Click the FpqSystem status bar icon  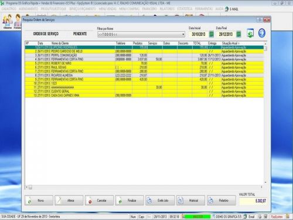pyautogui.click(x=277, y=216)
